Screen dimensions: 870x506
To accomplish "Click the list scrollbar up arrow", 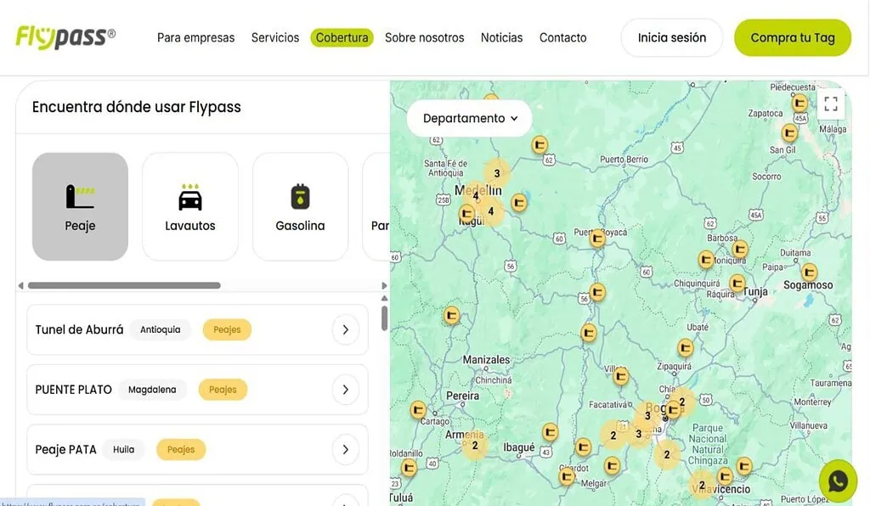I will point(384,298).
